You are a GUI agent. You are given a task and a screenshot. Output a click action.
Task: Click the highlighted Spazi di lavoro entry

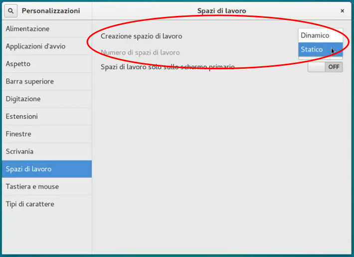click(x=28, y=169)
